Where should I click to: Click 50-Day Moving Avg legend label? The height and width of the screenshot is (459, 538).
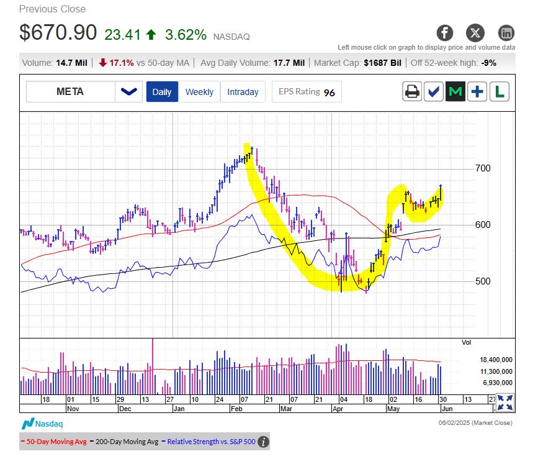point(55,442)
